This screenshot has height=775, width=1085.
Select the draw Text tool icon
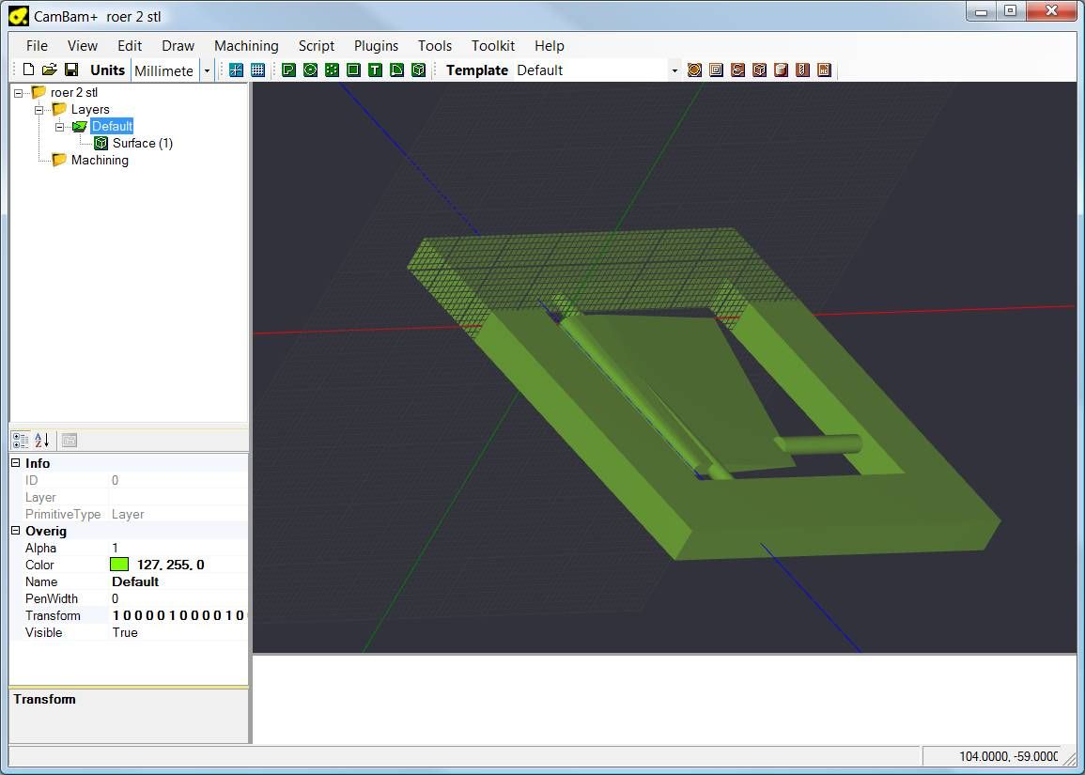375,70
